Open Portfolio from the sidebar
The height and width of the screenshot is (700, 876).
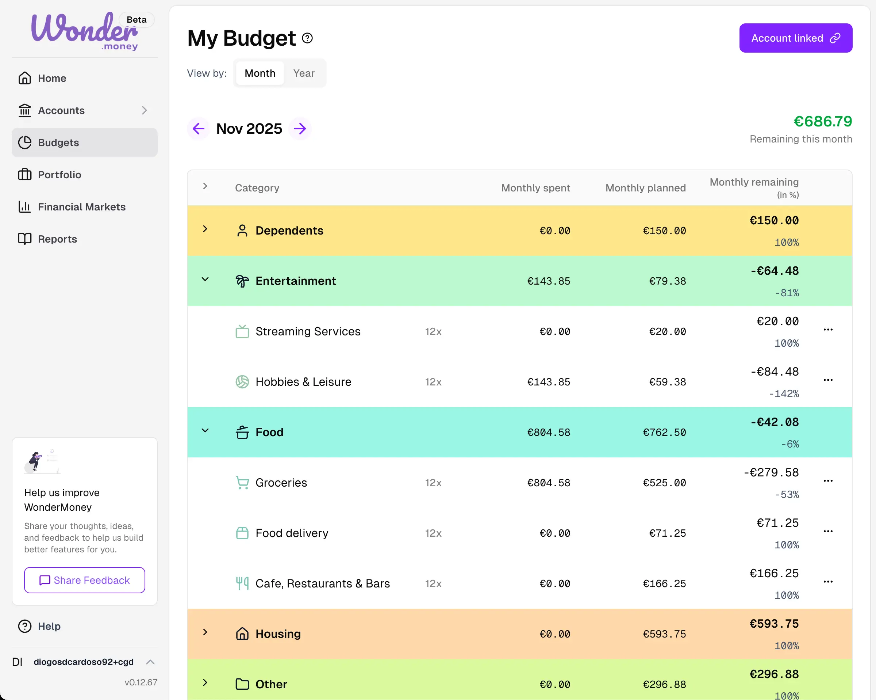point(59,175)
